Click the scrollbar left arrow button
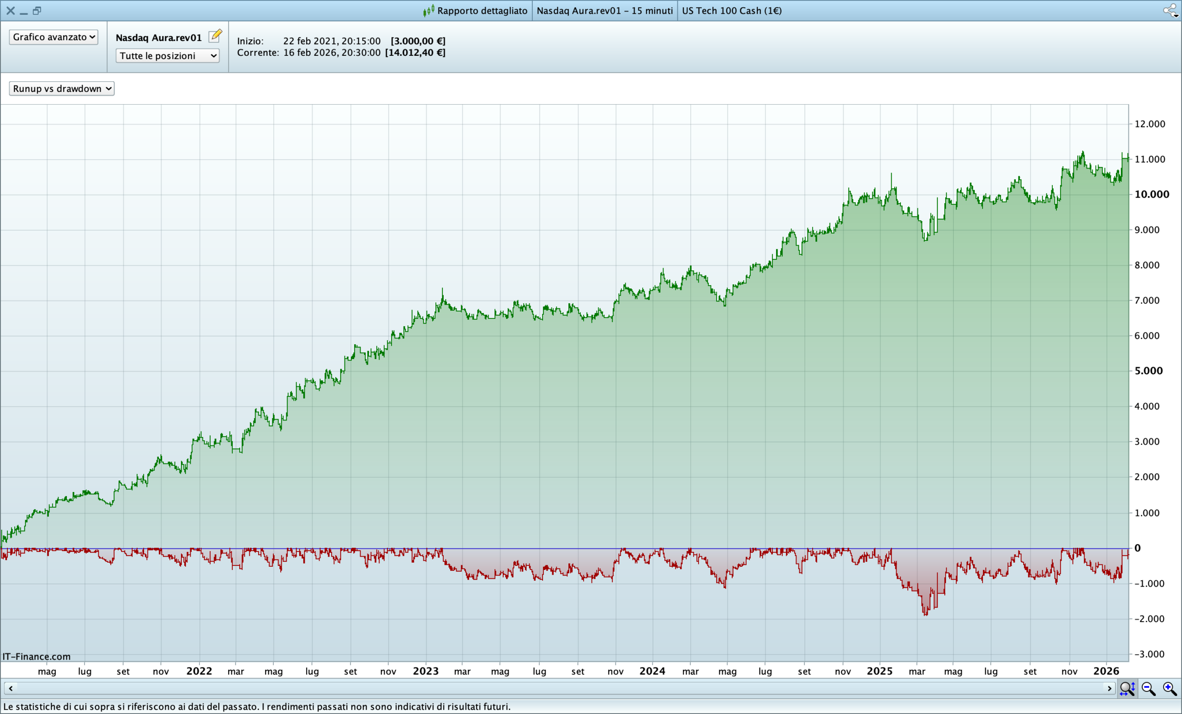Viewport: 1182px width, 714px height. tap(11, 689)
